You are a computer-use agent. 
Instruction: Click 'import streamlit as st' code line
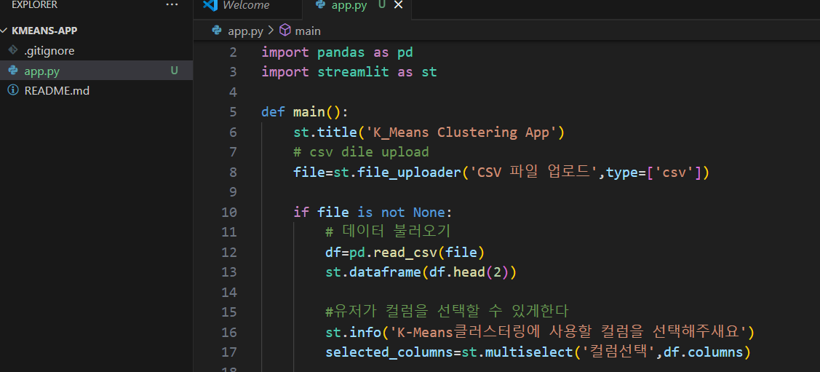pos(349,72)
